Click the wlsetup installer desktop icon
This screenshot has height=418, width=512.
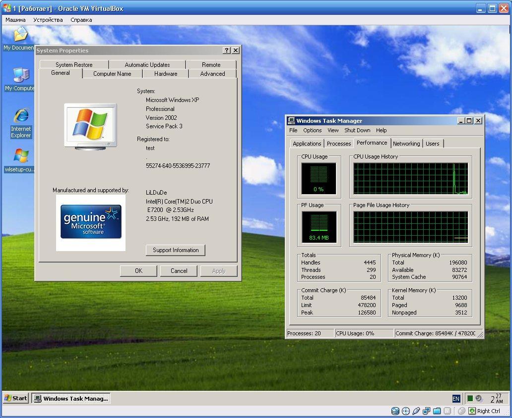(21, 157)
